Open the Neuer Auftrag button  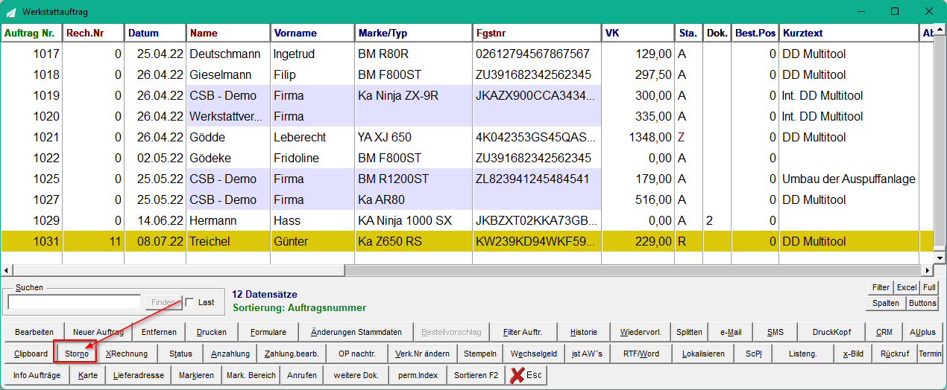pos(98,332)
